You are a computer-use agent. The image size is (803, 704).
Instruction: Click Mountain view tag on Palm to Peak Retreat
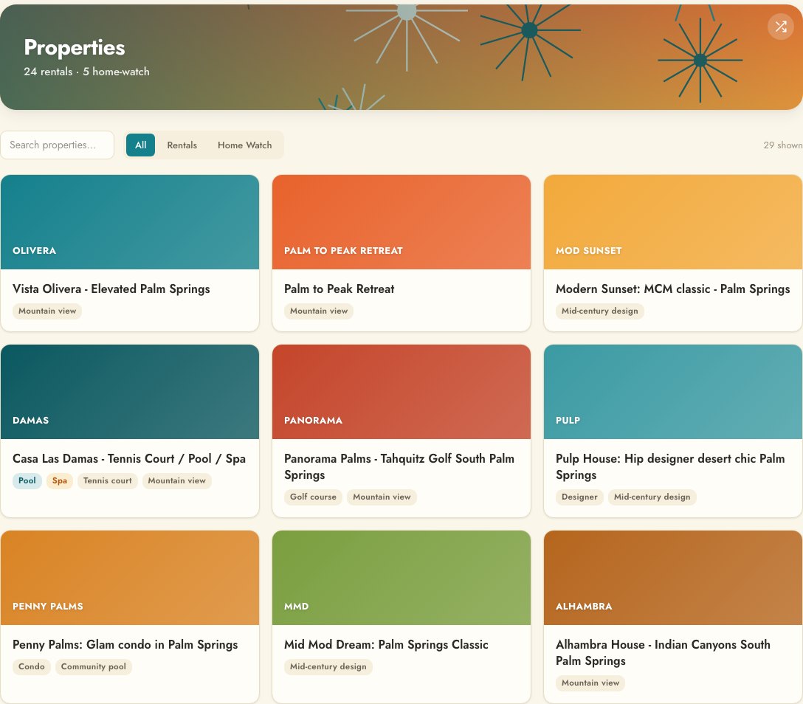(319, 311)
